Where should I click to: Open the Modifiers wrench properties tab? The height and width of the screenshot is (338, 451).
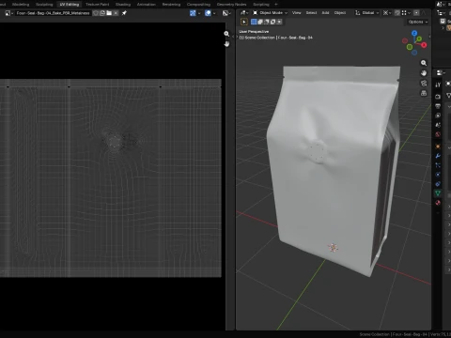pyautogui.click(x=438, y=156)
